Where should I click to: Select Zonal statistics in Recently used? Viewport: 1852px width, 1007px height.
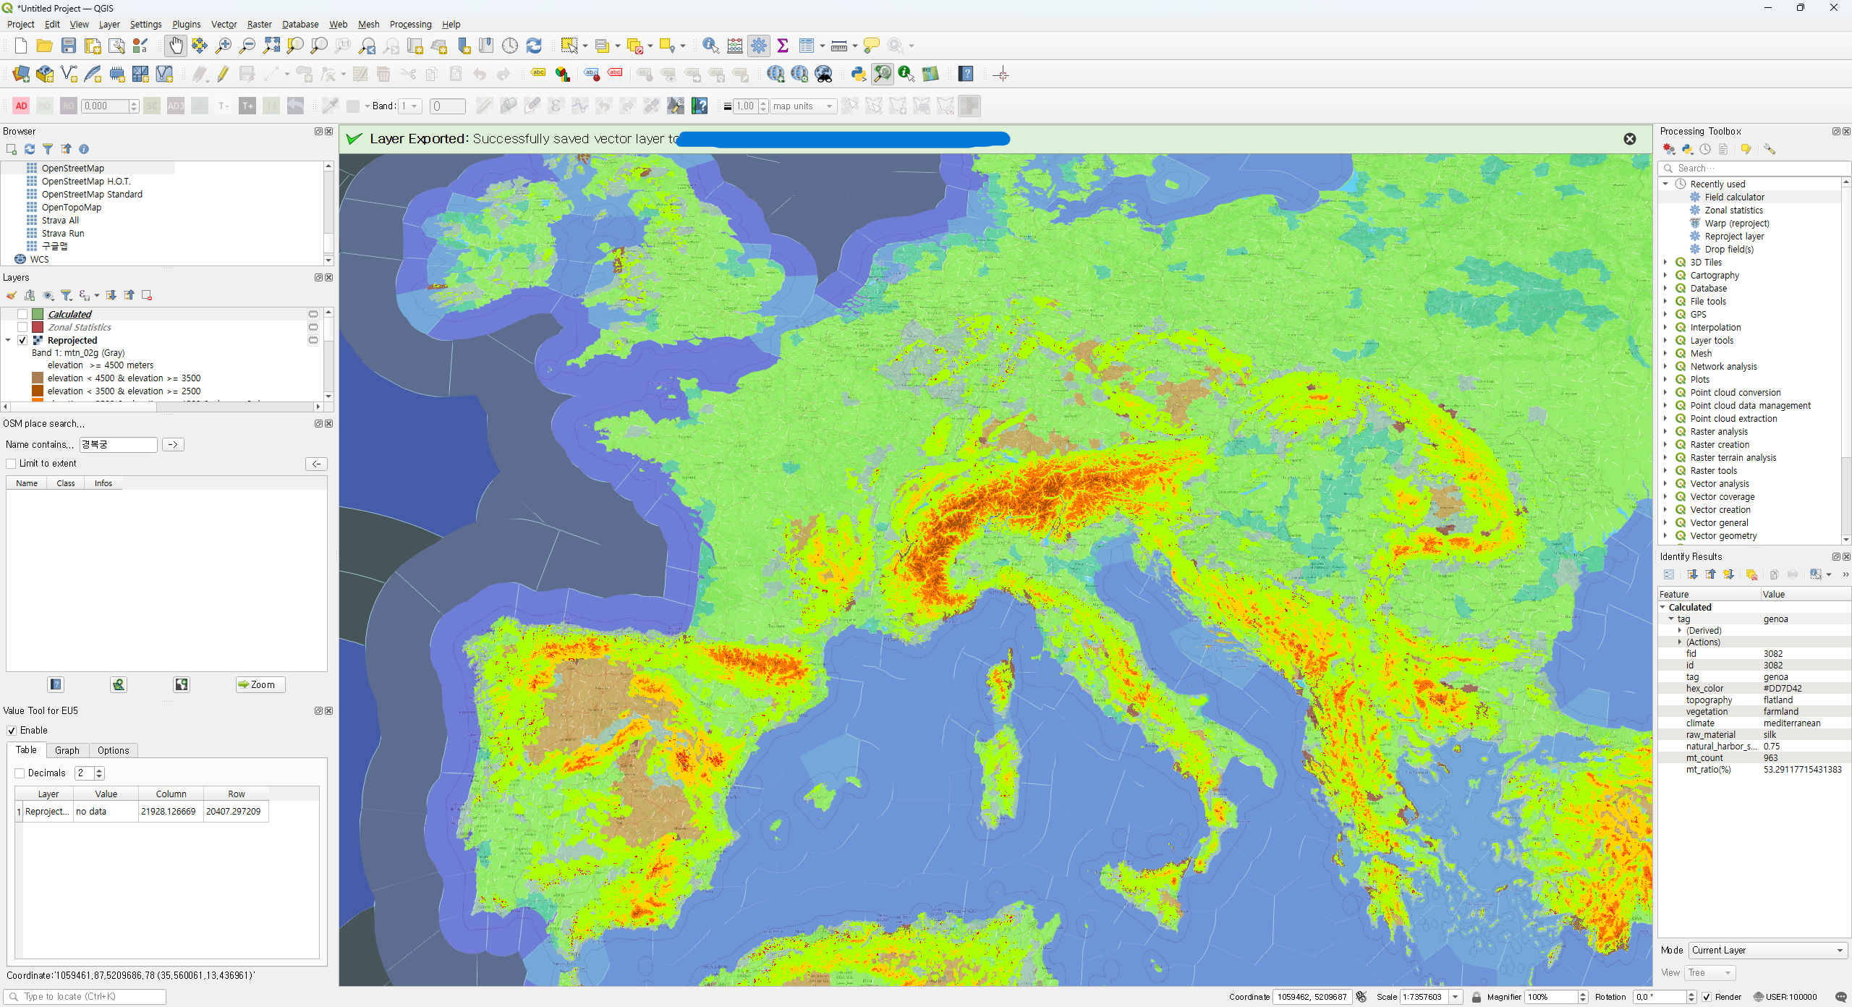[1733, 210]
